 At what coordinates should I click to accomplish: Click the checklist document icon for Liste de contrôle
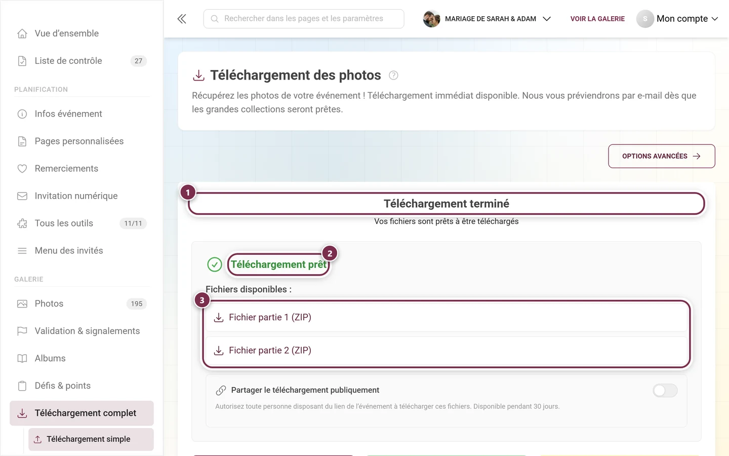[22, 61]
